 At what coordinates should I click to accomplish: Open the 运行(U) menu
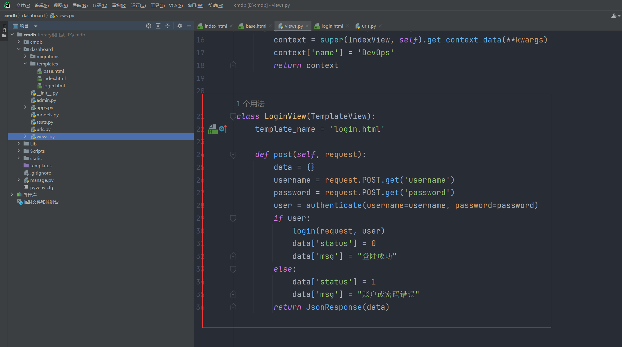click(x=138, y=5)
